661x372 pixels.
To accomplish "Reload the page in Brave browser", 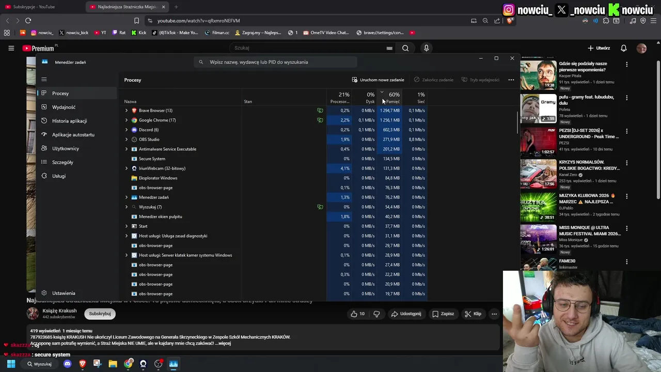I will 28,21.
